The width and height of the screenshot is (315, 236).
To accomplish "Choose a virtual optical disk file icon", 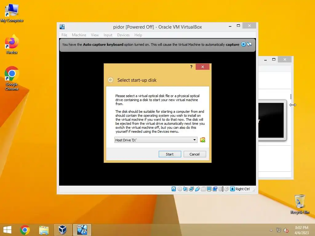I will click(x=203, y=140).
